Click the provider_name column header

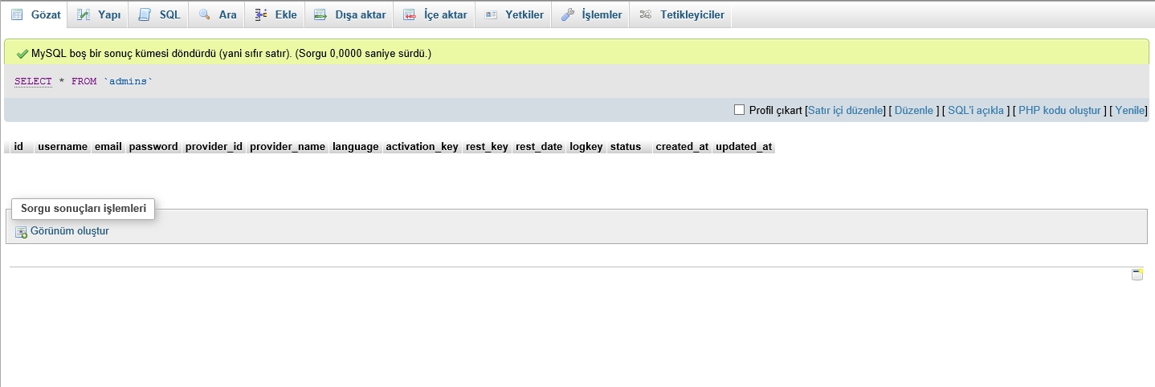[288, 147]
